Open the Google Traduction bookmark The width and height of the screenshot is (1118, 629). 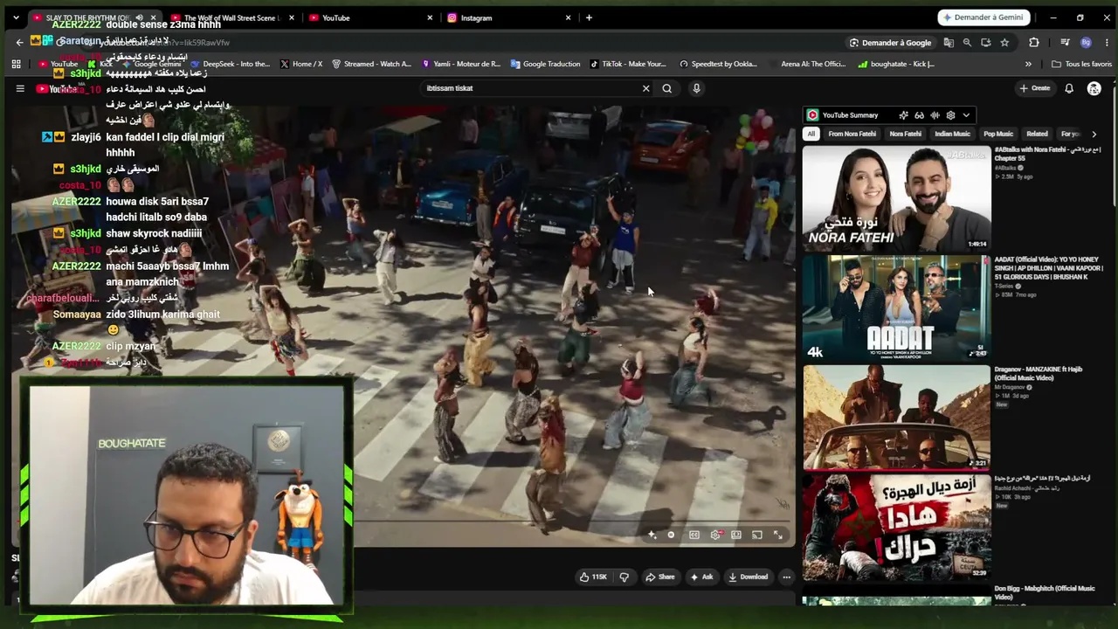[x=546, y=64]
